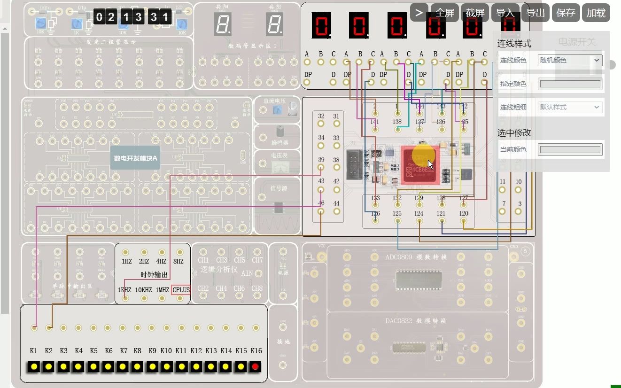Click the 电源开关 power switch
Image resolution: width=621 pixels, height=388 pixels.
click(577, 41)
